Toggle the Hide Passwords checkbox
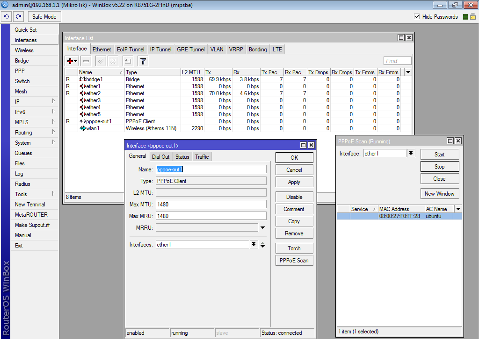479x339 pixels. point(417,16)
